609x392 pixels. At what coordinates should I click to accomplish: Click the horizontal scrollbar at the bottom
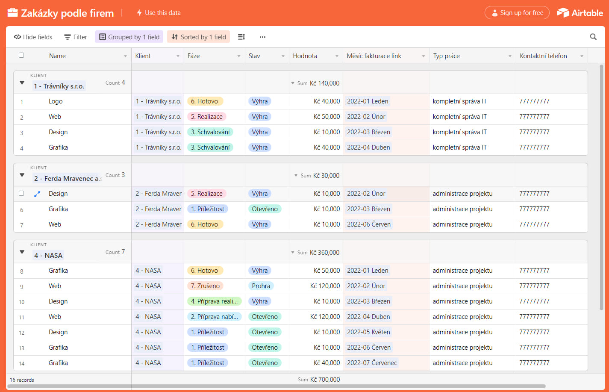[x=276, y=386]
